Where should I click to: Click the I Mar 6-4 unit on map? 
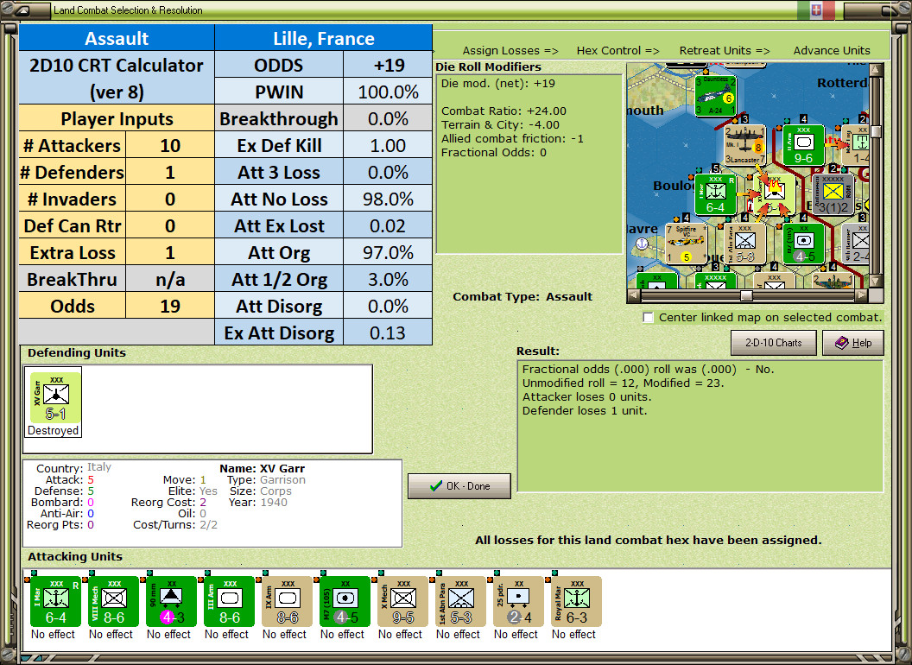click(x=715, y=194)
